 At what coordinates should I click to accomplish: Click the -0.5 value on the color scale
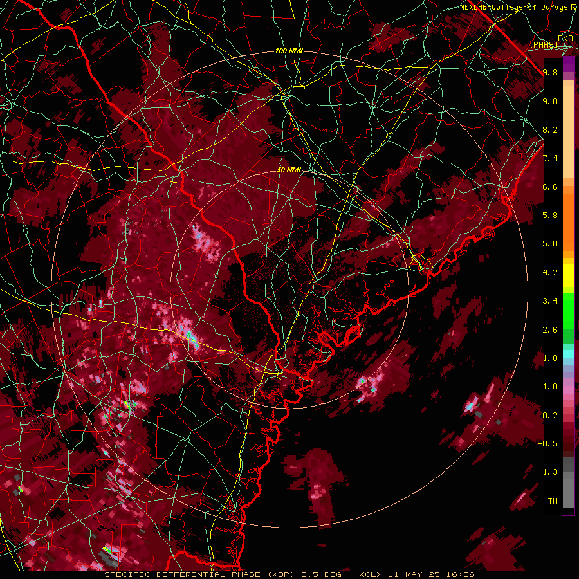coord(547,444)
